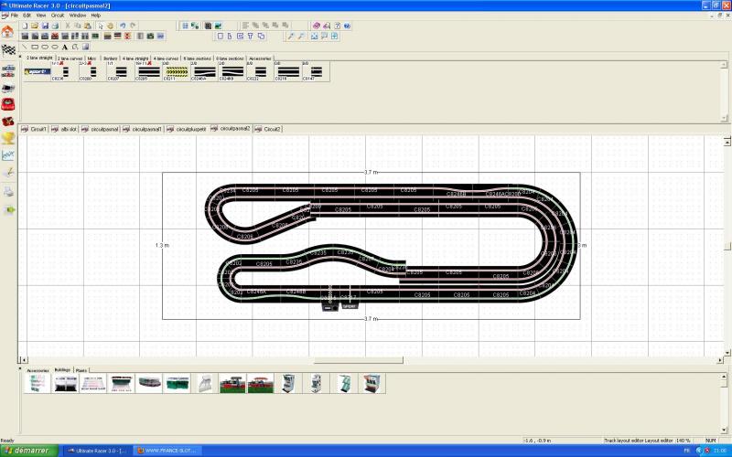Screen dimensions: 732x457
Task: Open the trophy icon in left sidebar
Action: tap(8, 138)
